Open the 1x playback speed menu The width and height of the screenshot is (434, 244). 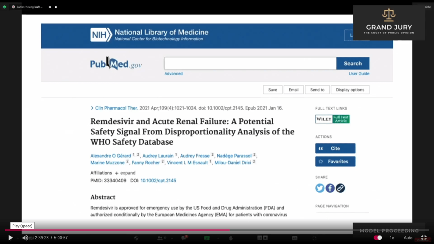(x=392, y=238)
